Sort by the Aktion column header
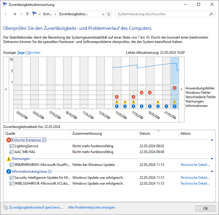Viewport: 219px width, 215px height. pyautogui.click(x=195, y=133)
